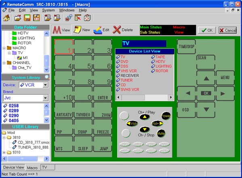Open the Edit menu
This screenshot has width=242, height=178.
click(x=22, y=10)
